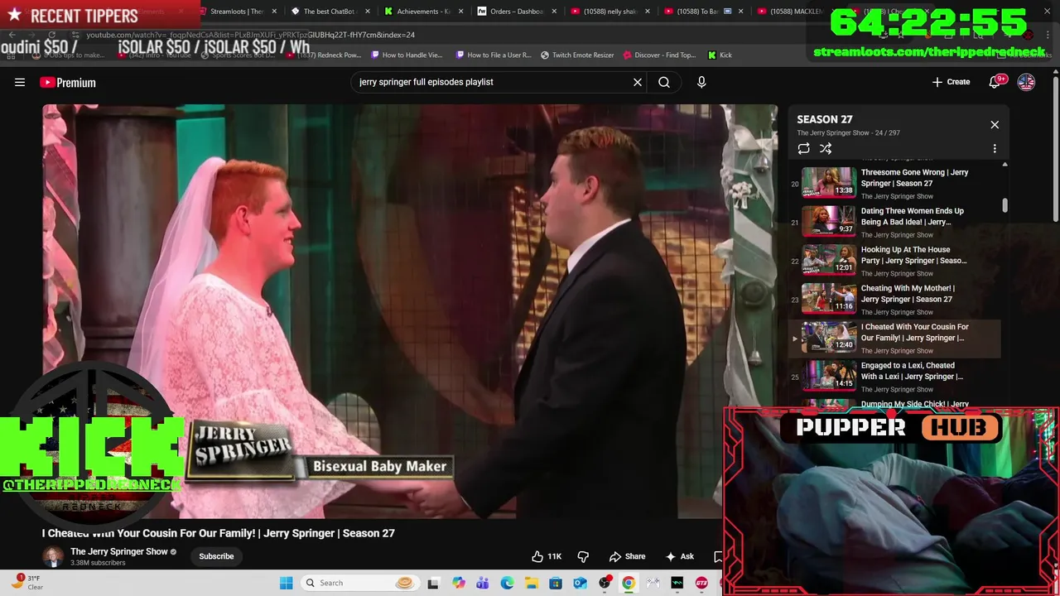Open 'Discover - Find Top...' bookmark
The width and height of the screenshot is (1060, 596).
[x=660, y=55]
